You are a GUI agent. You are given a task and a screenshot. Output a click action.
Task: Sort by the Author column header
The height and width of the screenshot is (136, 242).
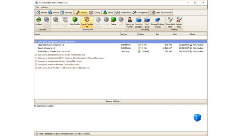(x=129, y=34)
